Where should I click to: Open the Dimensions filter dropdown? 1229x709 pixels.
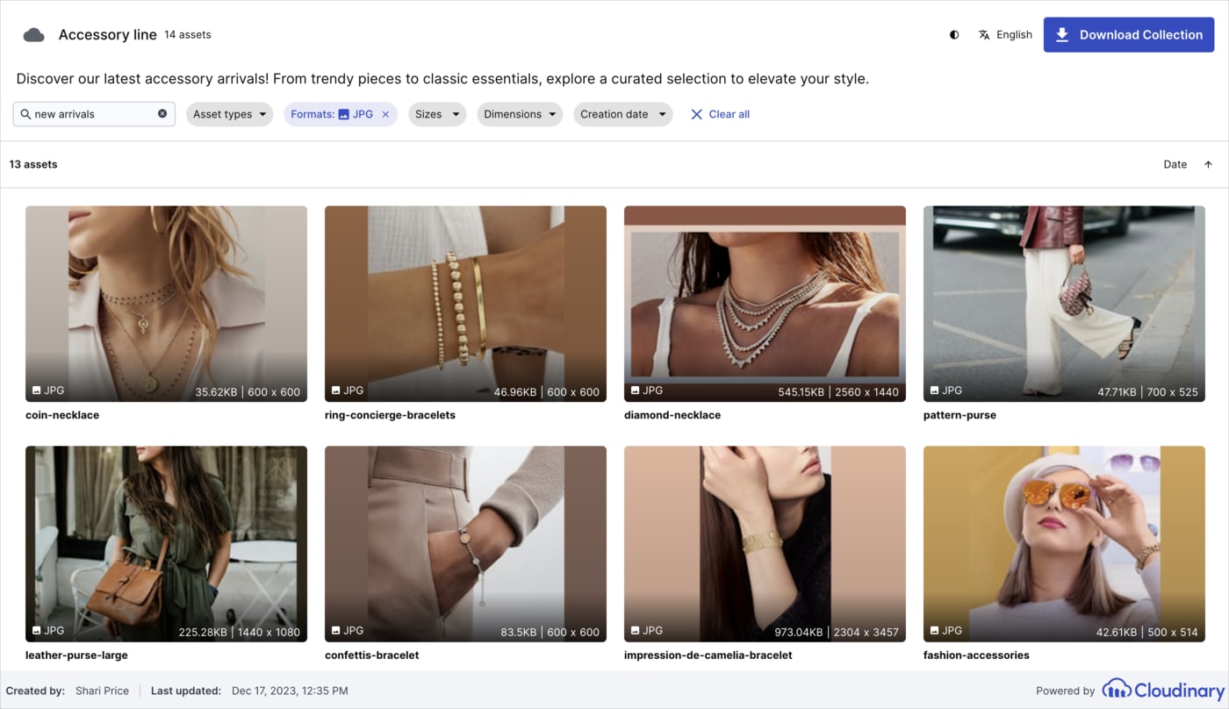coord(520,114)
